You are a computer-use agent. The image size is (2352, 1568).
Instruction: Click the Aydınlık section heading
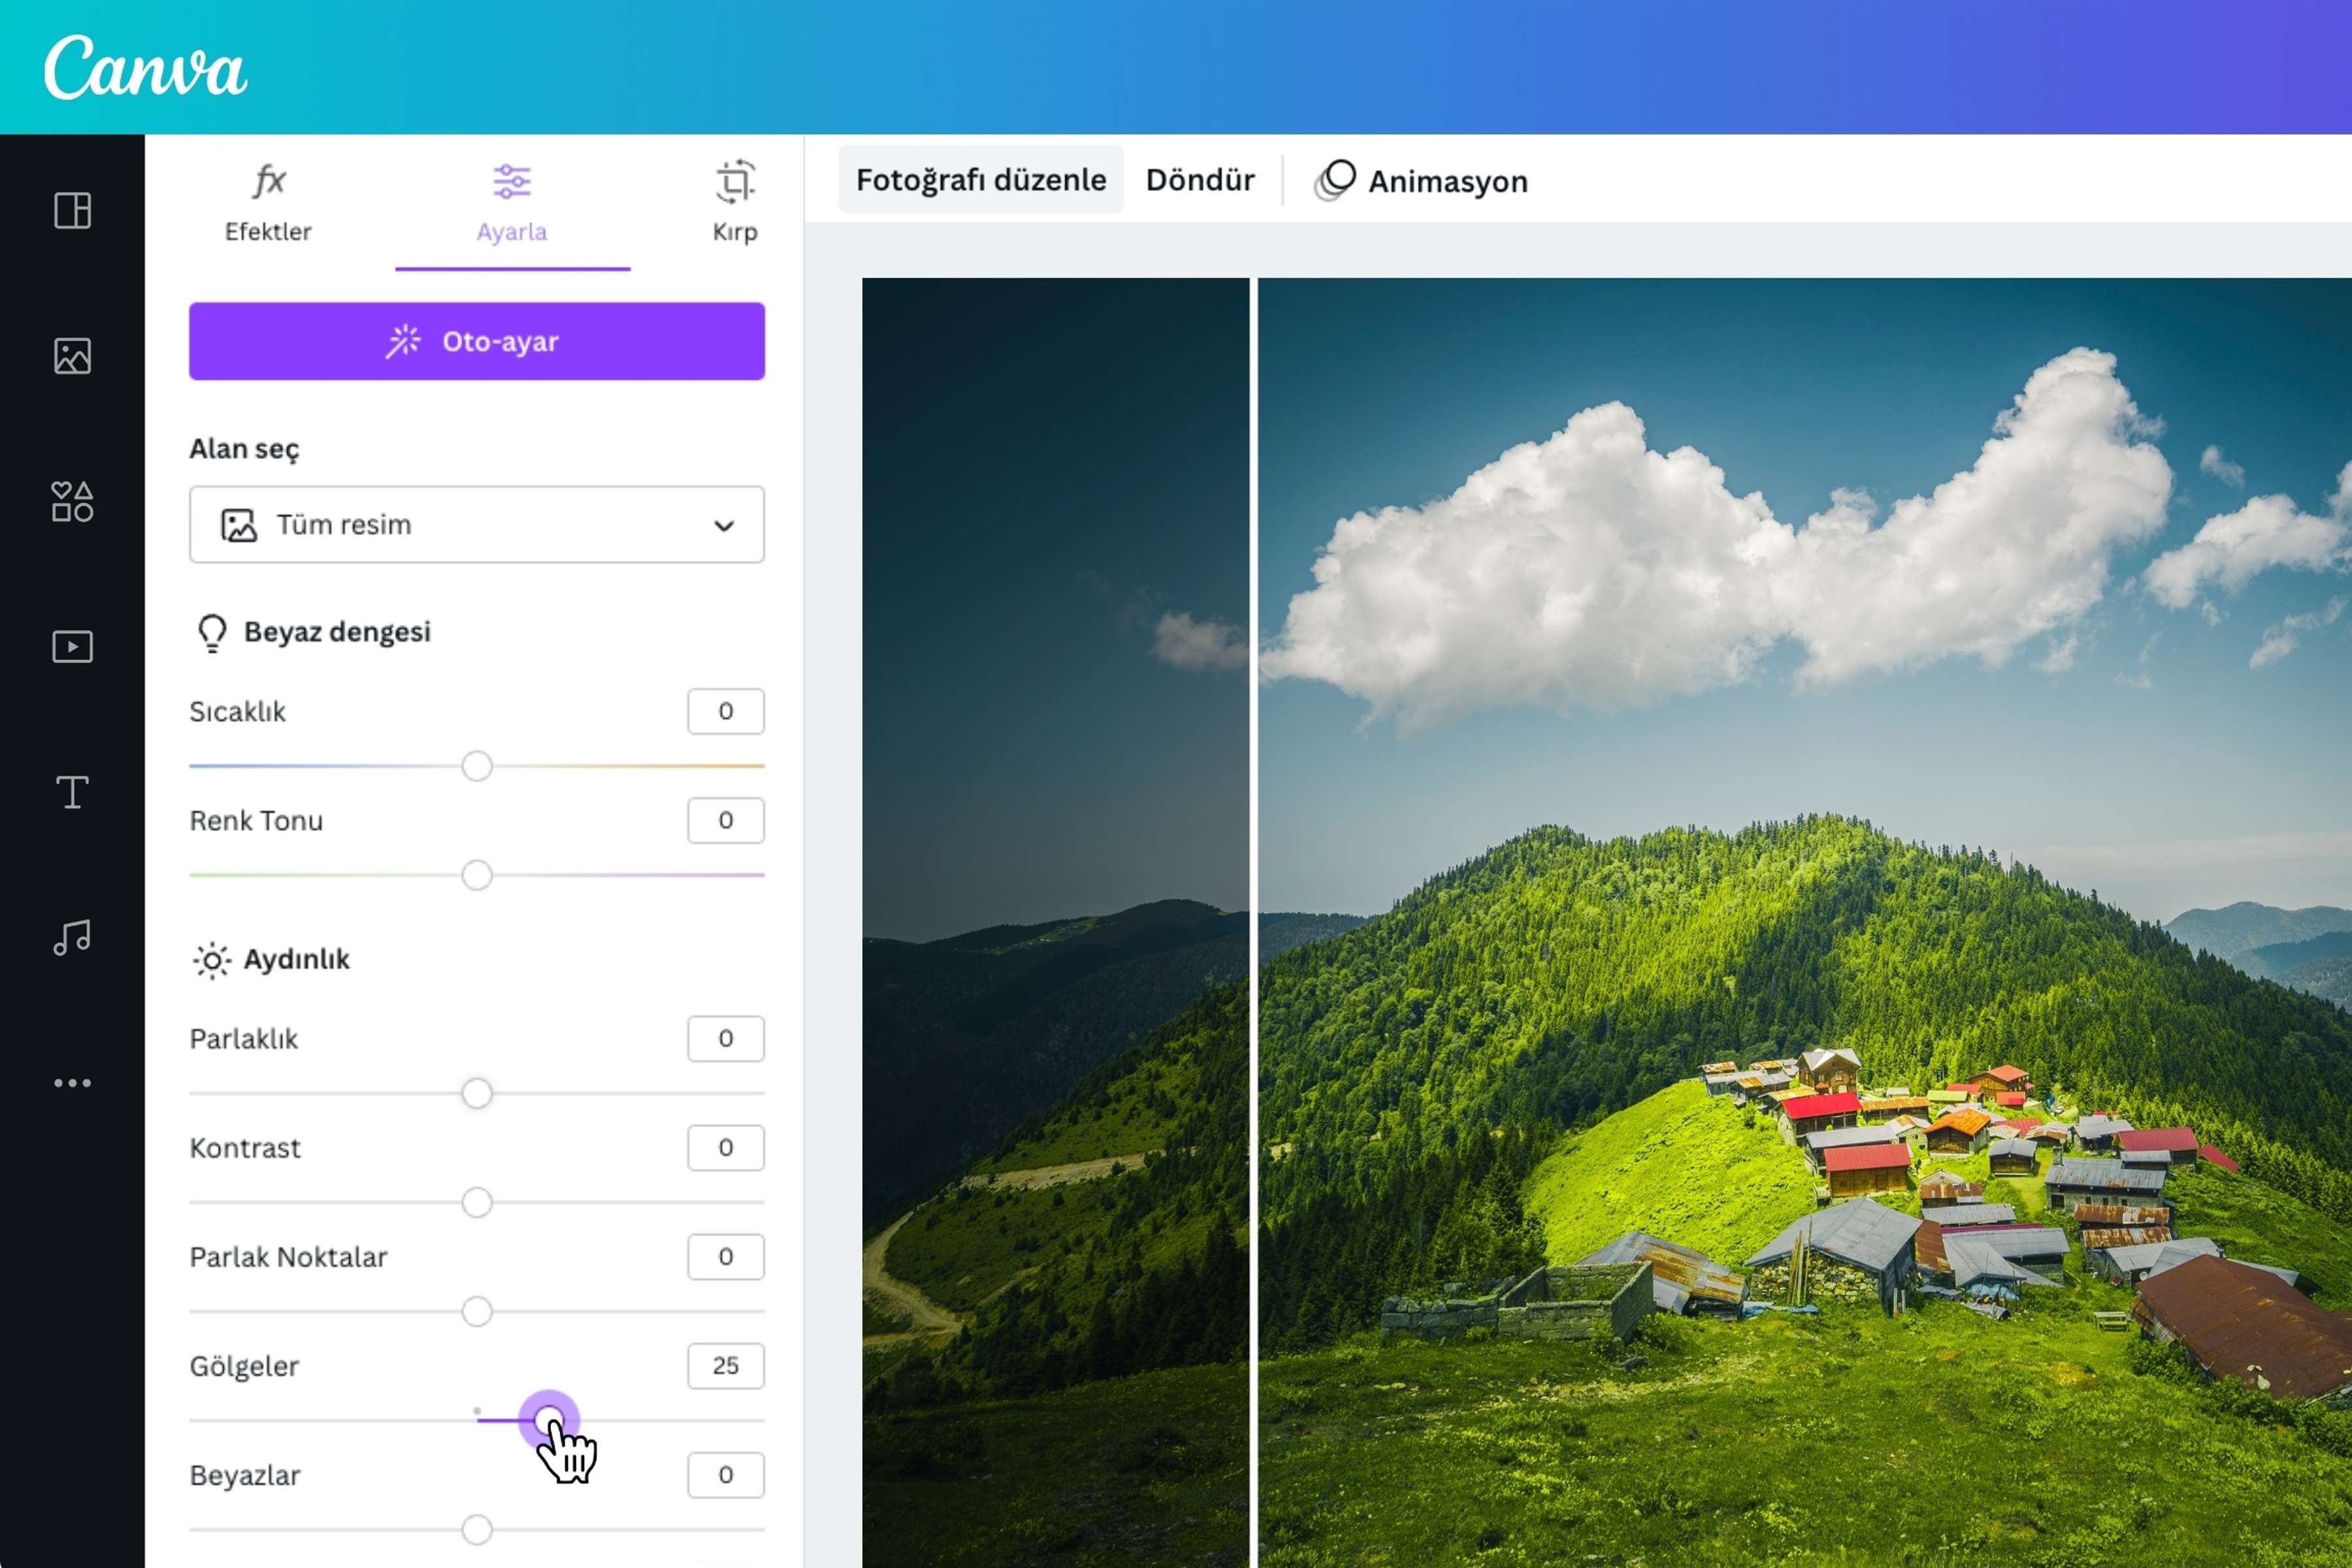[x=297, y=959]
